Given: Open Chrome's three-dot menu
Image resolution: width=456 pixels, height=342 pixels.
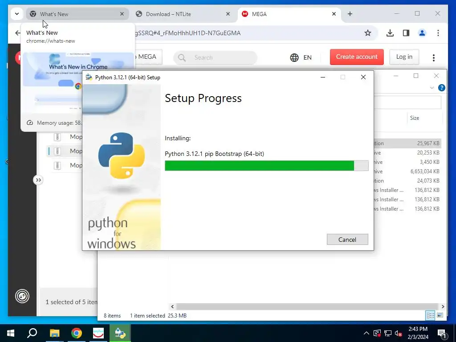Looking at the screenshot, I should point(438,33).
